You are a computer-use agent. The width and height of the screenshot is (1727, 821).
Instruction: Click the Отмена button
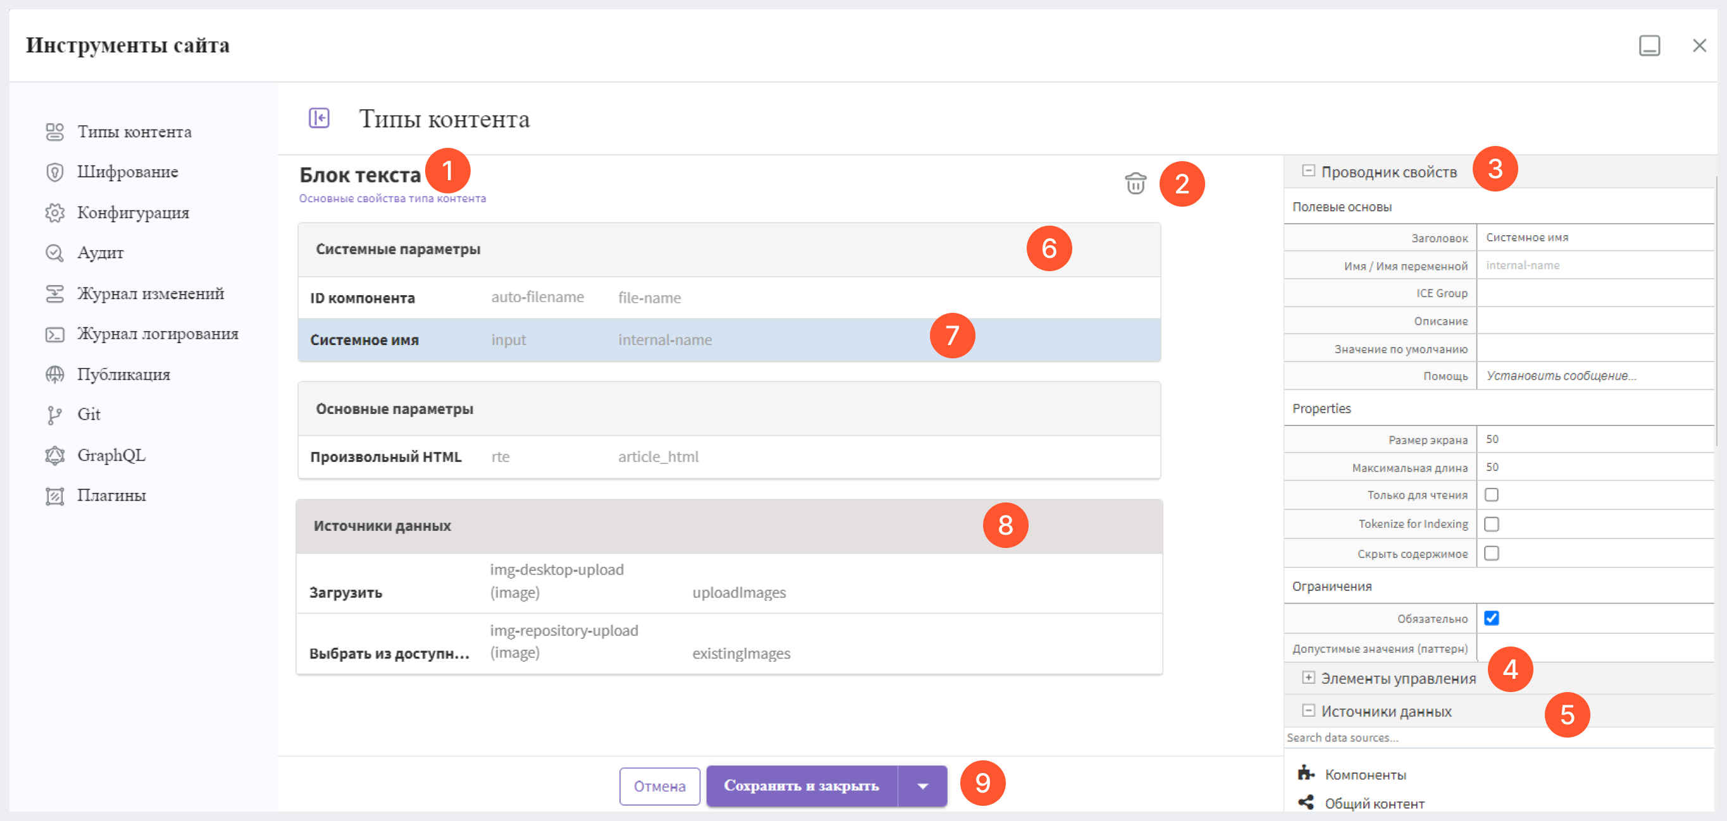(659, 786)
